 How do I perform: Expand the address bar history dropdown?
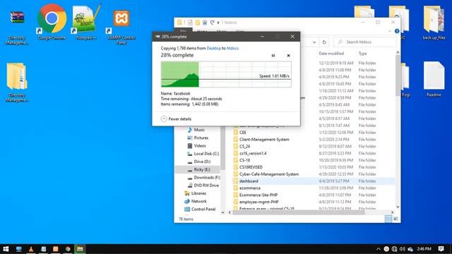tap(314, 42)
